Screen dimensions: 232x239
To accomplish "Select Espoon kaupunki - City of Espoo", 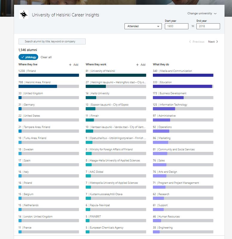I will point(116,107).
